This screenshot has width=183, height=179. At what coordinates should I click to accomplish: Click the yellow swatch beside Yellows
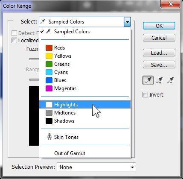[49, 56]
